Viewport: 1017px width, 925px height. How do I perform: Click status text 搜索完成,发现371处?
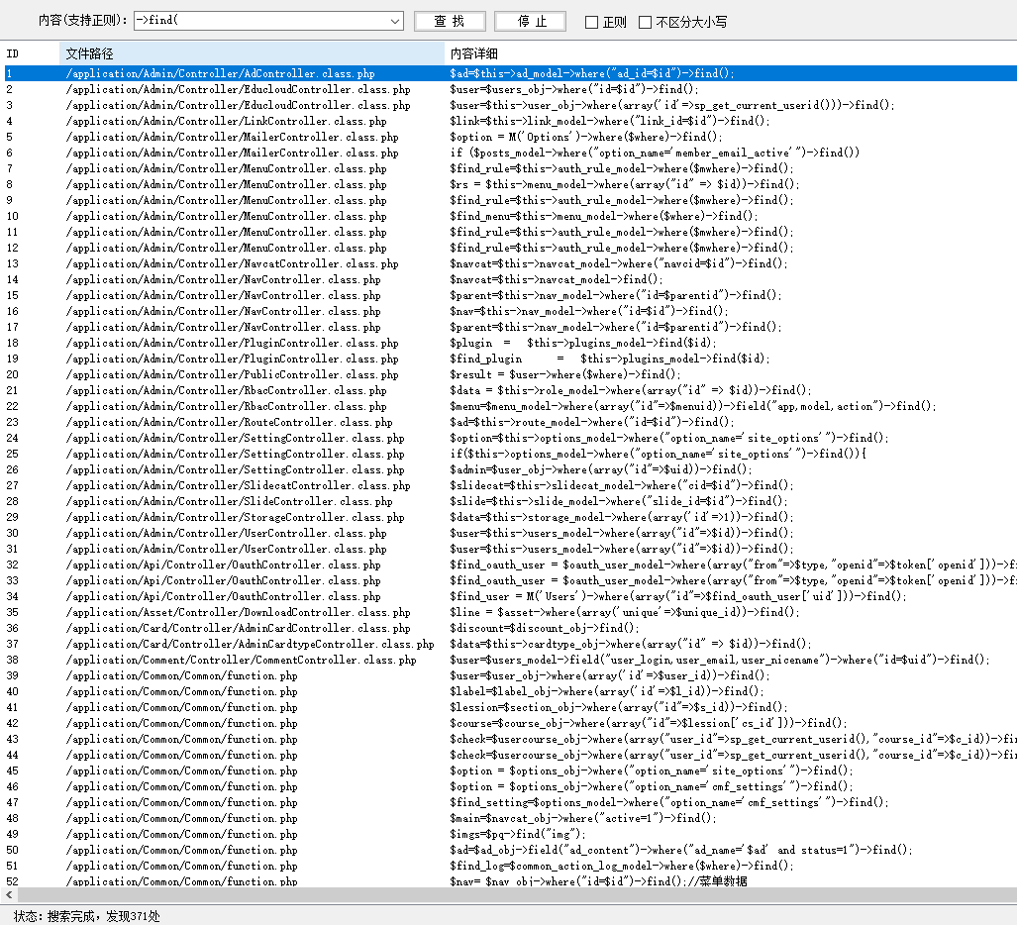103,916
